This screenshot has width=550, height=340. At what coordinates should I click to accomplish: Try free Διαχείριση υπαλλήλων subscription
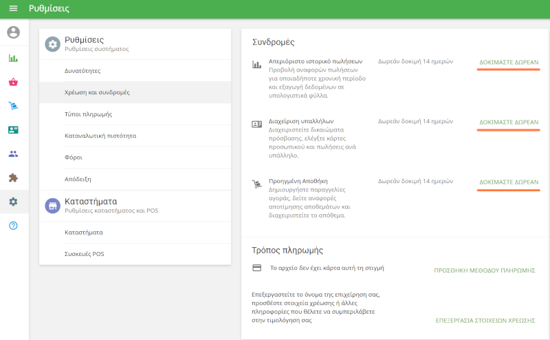click(x=508, y=123)
